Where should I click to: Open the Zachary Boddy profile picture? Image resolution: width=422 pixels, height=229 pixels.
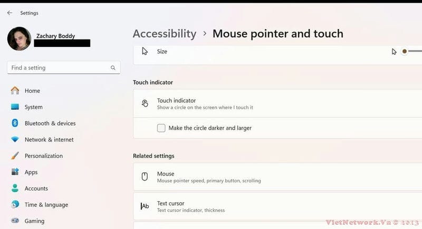[x=19, y=38]
